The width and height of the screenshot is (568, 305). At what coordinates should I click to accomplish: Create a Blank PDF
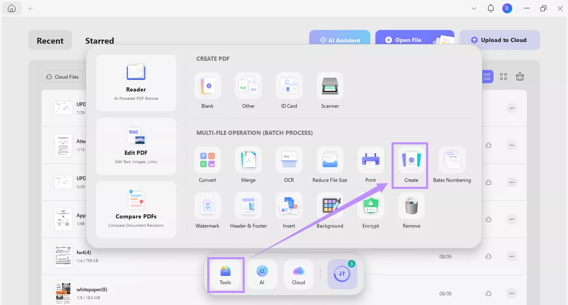pyautogui.click(x=208, y=86)
